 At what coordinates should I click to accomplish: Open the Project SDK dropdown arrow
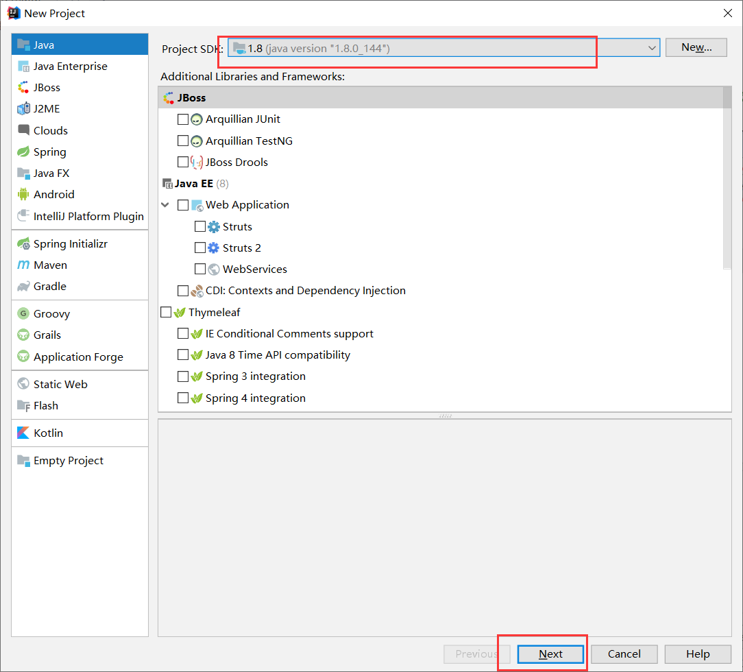click(x=652, y=48)
